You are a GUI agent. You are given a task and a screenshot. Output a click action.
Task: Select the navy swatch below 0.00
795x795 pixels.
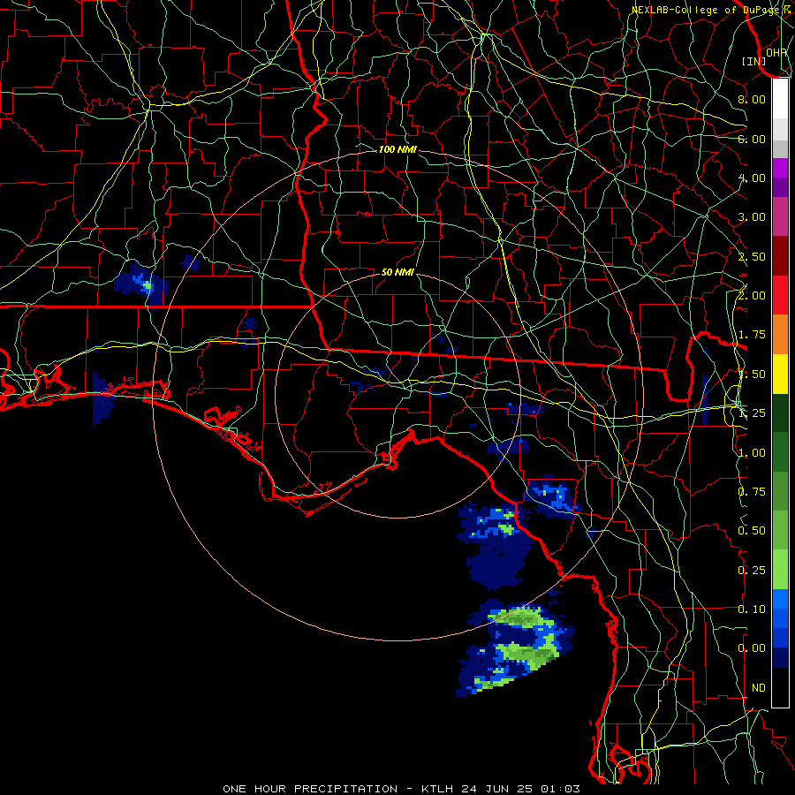(780, 657)
